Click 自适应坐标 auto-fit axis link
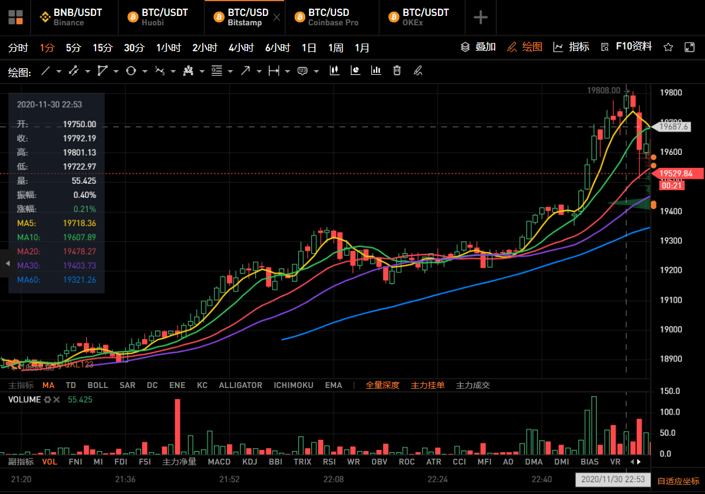Viewport: 705px width, 494px height. point(678,481)
